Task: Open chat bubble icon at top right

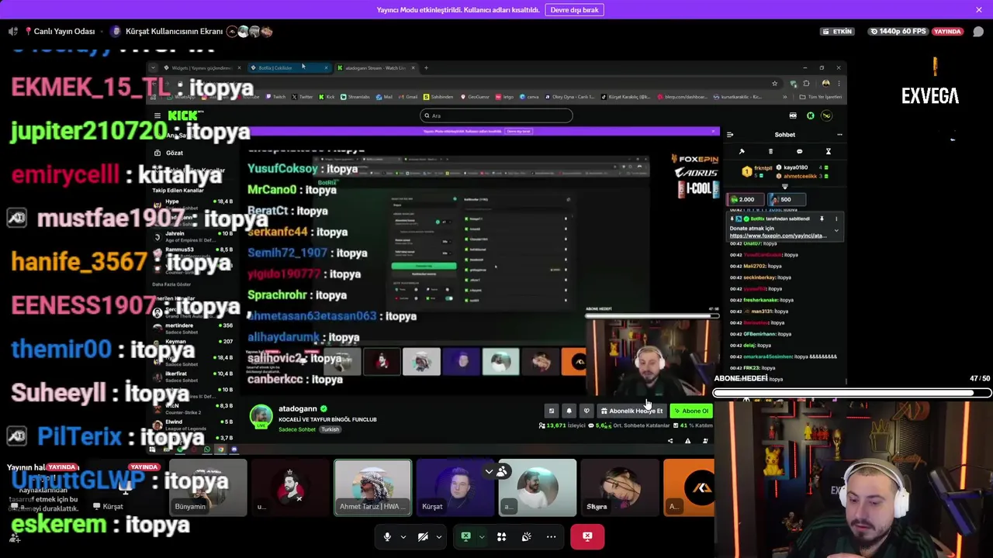Action: pos(978,32)
